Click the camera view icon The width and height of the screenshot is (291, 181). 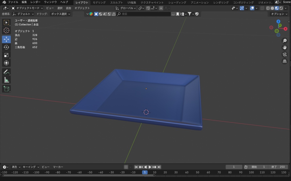[x=284, y=54]
